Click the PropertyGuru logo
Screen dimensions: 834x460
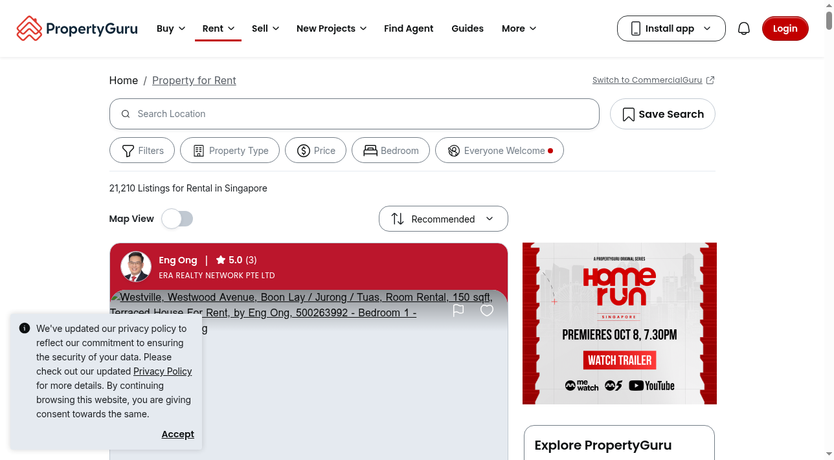(x=77, y=28)
